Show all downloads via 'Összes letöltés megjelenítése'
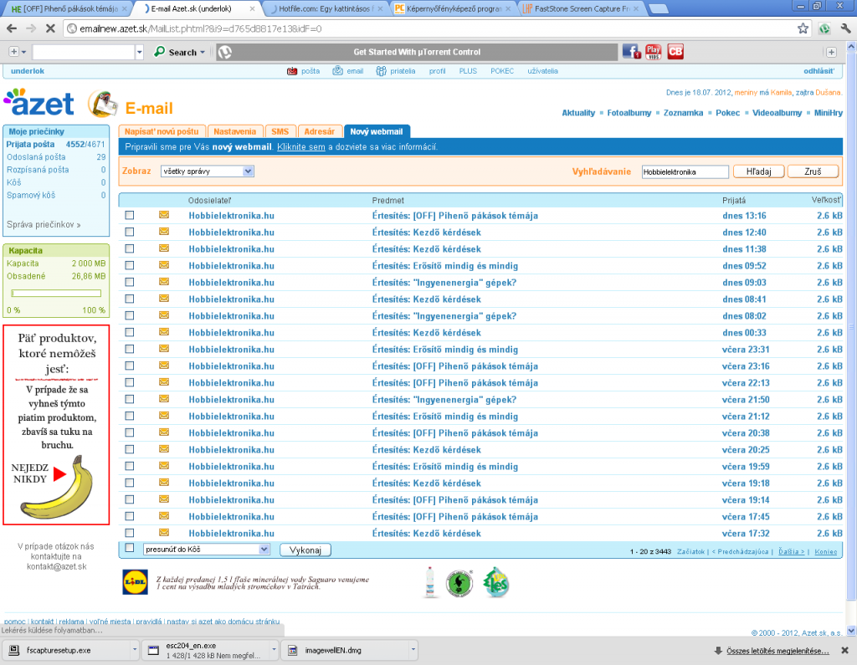Image resolution: width=857 pixels, height=665 pixels. 777,651
